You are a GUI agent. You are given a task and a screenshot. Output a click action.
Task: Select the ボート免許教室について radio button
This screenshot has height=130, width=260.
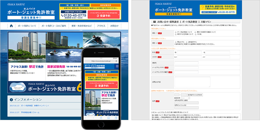(x=175, y=32)
